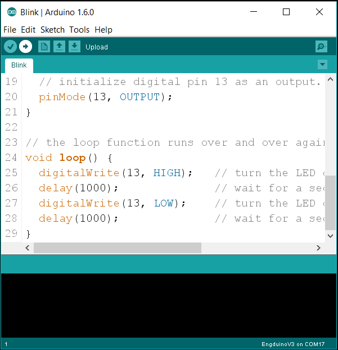The height and width of the screenshot is (350, 338).
Task: Click the Arduino logo in the title bar
Action: click(12, 12)
